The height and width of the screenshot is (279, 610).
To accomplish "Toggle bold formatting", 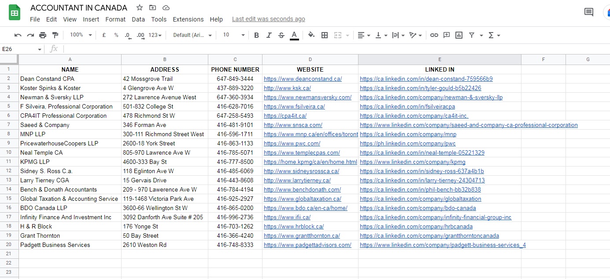I will click(256, 35).
